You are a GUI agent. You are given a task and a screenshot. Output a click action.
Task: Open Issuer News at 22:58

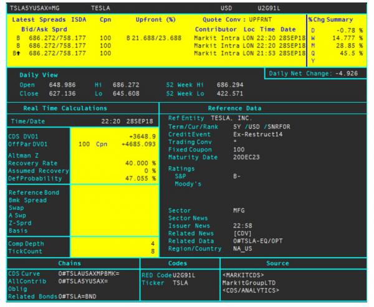tap(242, 225)
